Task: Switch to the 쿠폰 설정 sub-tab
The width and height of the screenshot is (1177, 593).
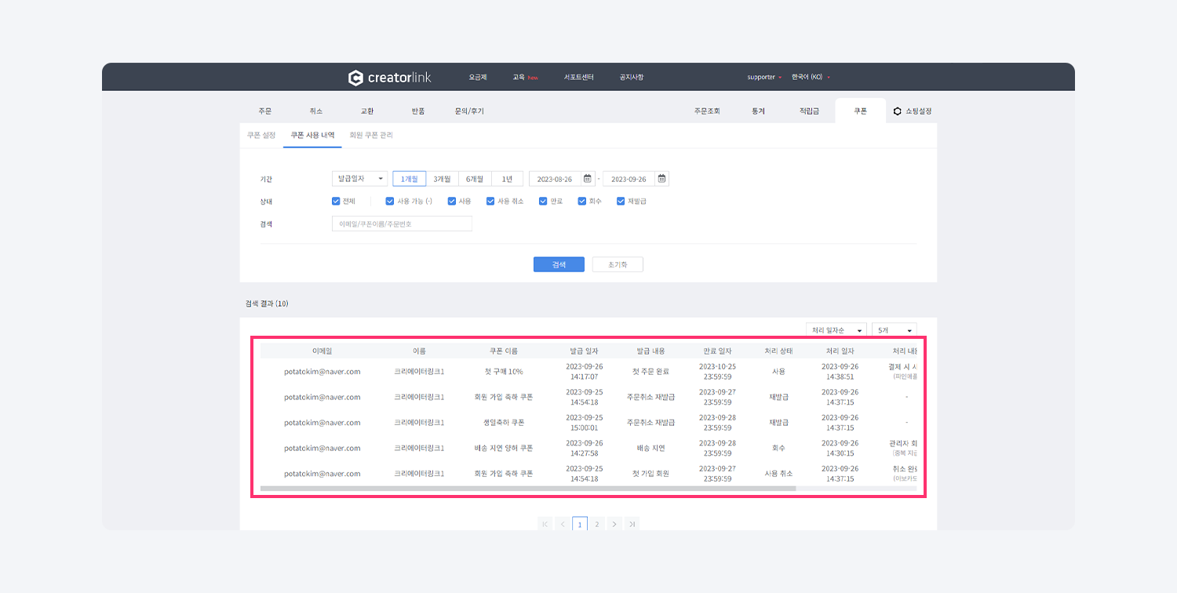Action: pyautogui.click(x=261, y=135)
